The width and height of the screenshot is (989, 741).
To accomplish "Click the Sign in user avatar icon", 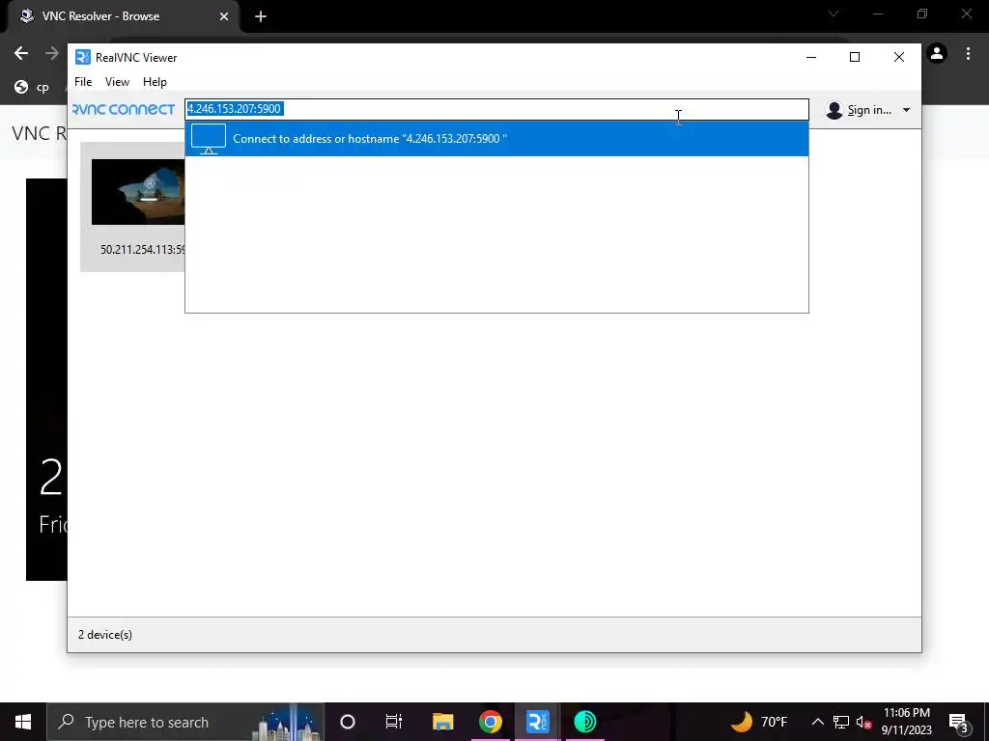I will (834, 110).
